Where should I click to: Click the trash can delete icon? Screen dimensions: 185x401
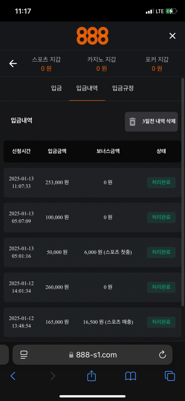(x=132, y=122)
